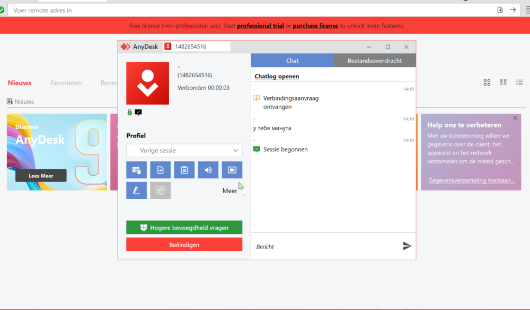The image size is (530, 310).
Task: Focus the Bericht message field
Action: [326, 247]
